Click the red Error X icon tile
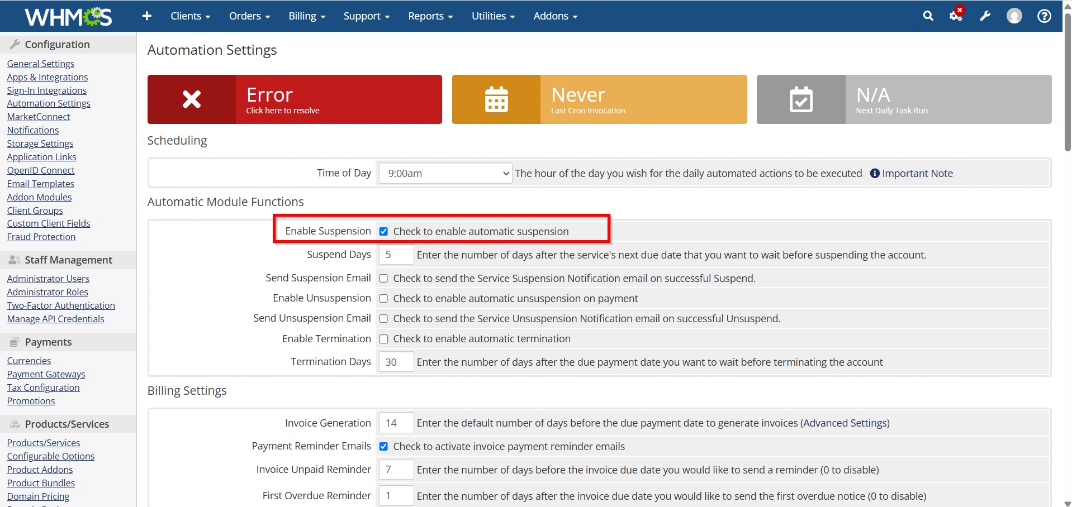The image size is (1072, 507). [192, 99]
